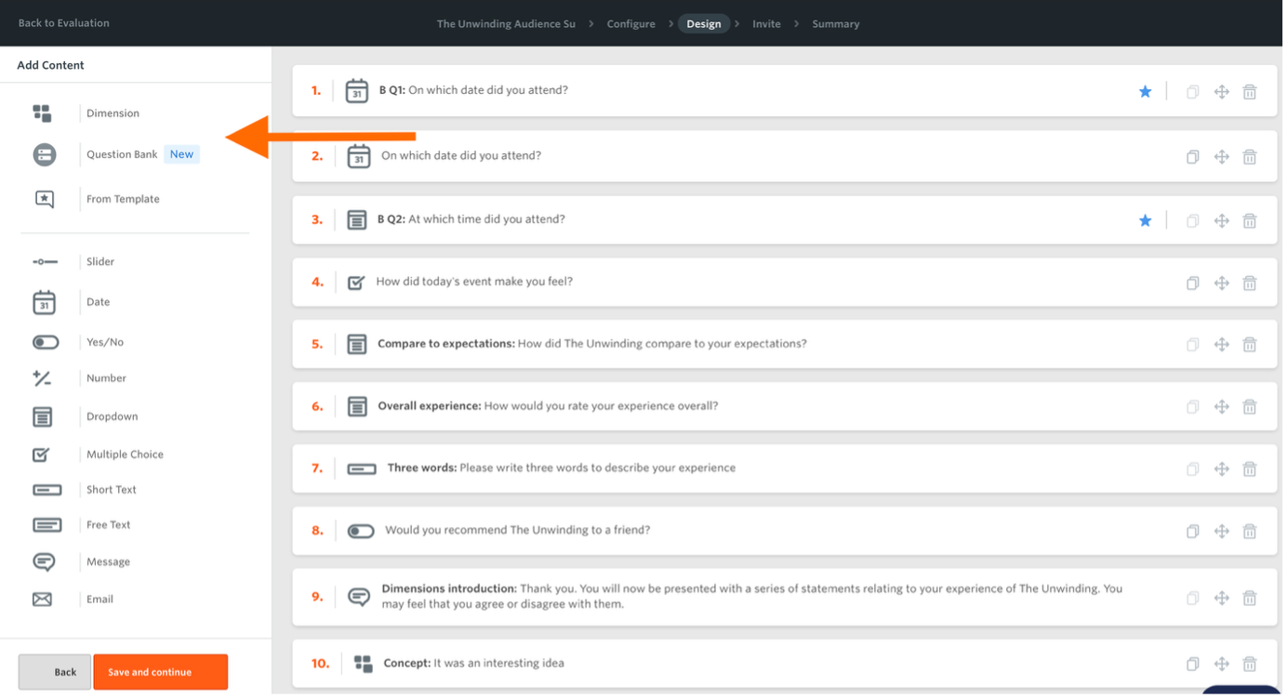Click the Dimension icon in Add Content
Viewport: 1287px width, 698px height.
coord(43,113)
